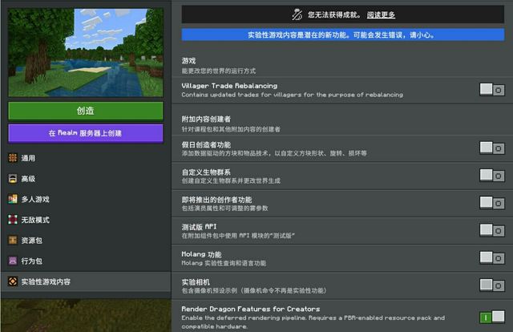Click 在 Realm 服务器上创建 button

click(86, 133)
